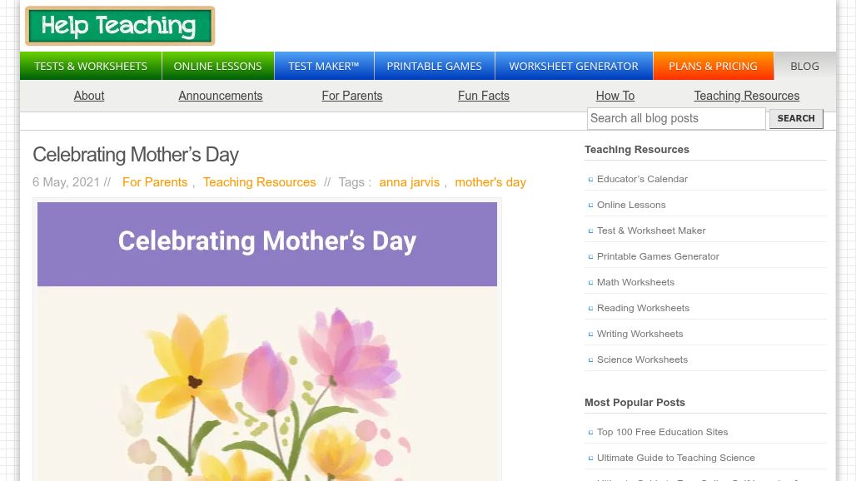
Task: Click the For Parents category under title
Action: (155, 182)
